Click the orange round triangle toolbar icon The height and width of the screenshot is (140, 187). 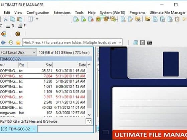click(x=18, y=34)
